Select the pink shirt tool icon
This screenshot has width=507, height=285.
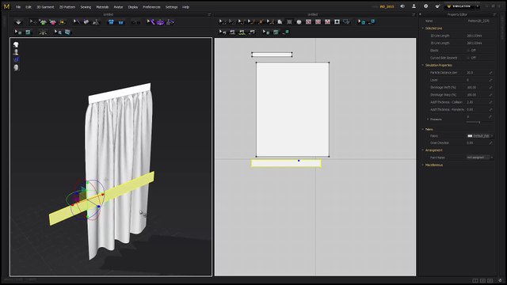coord(53,22)
